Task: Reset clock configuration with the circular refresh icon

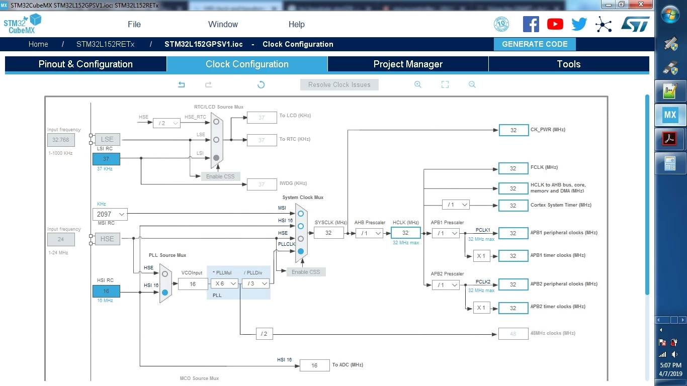Action: click(x=261, y=85)
